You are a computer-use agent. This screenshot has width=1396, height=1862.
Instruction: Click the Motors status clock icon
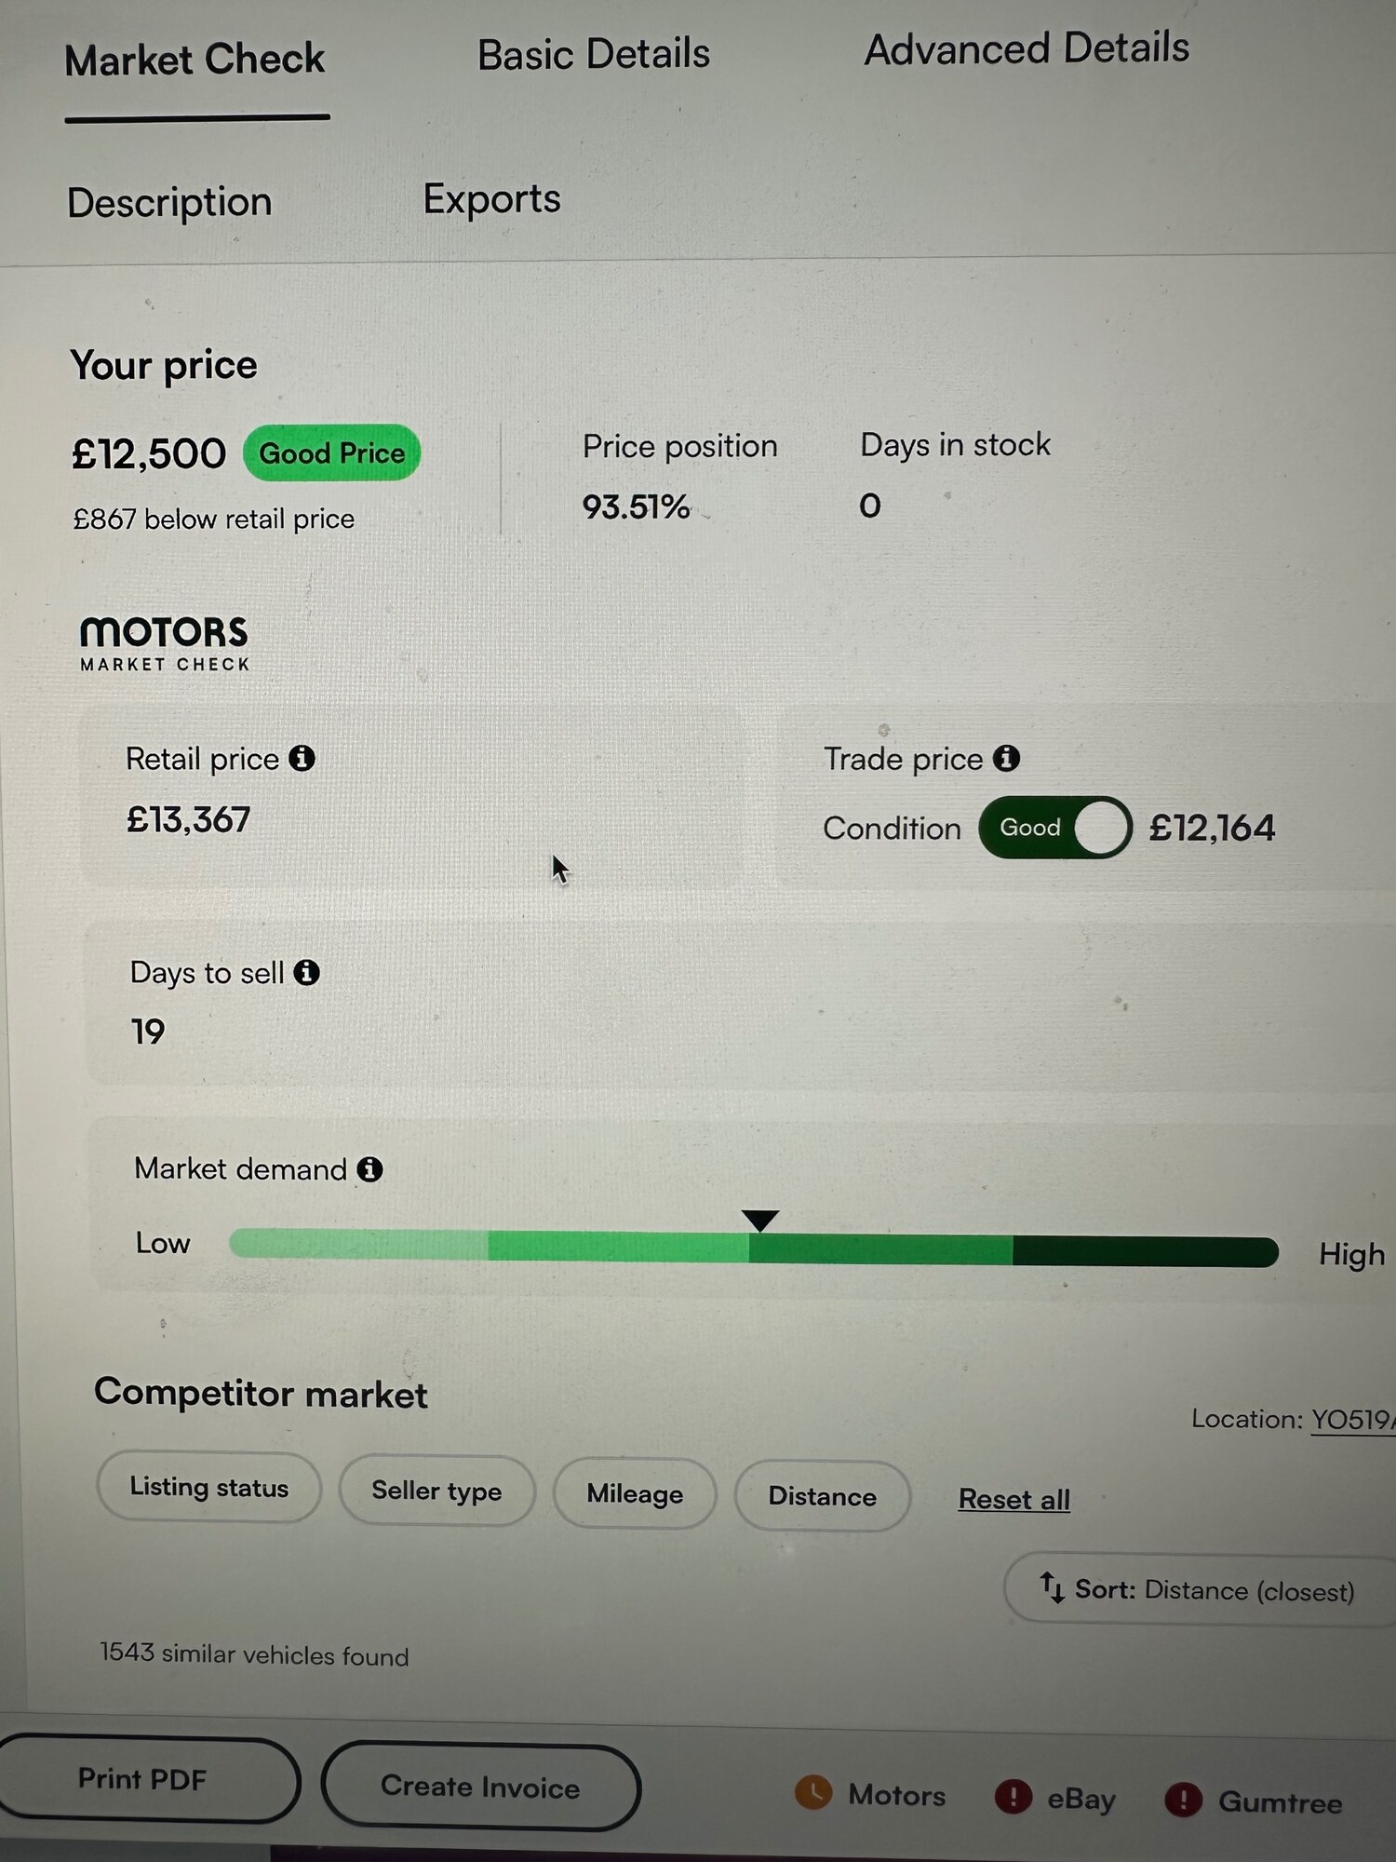[813, 1792]
